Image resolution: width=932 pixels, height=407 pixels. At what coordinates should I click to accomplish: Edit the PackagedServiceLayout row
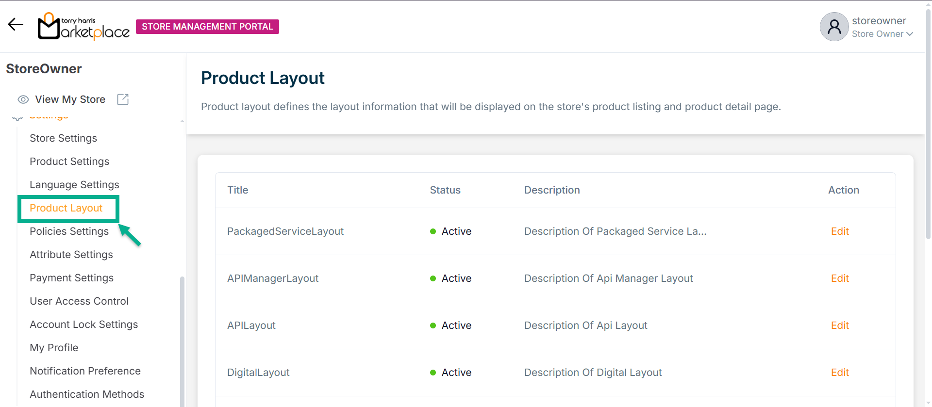[x=839, y=231]
